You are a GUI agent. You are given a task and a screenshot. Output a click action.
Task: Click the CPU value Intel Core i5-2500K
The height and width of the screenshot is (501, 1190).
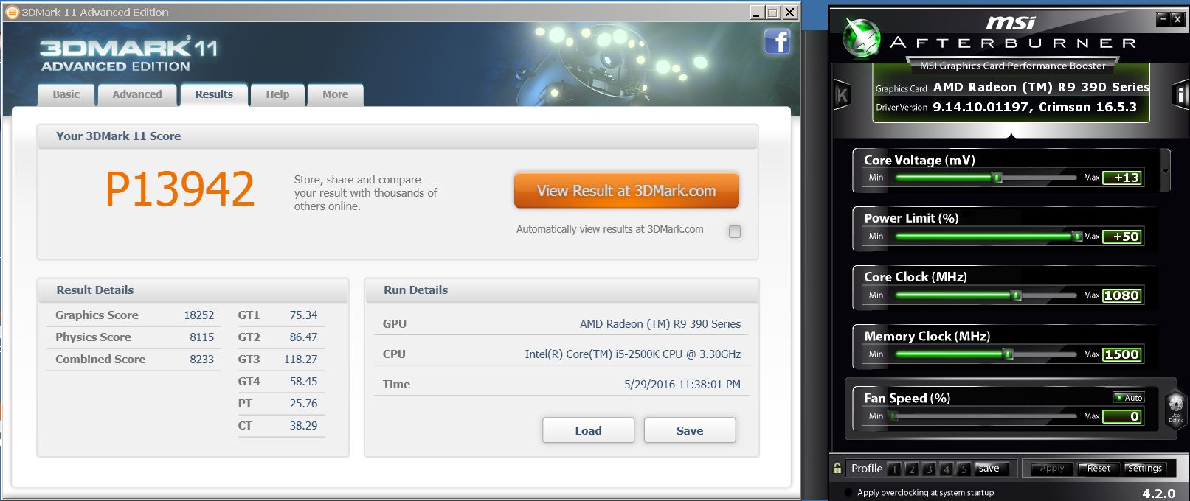coord(633,354)
